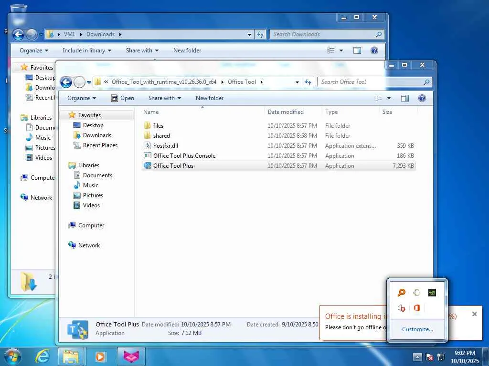
Task: Click the VM1 breadcrumb in Downloads window
Action: click(x=70, y=34)
